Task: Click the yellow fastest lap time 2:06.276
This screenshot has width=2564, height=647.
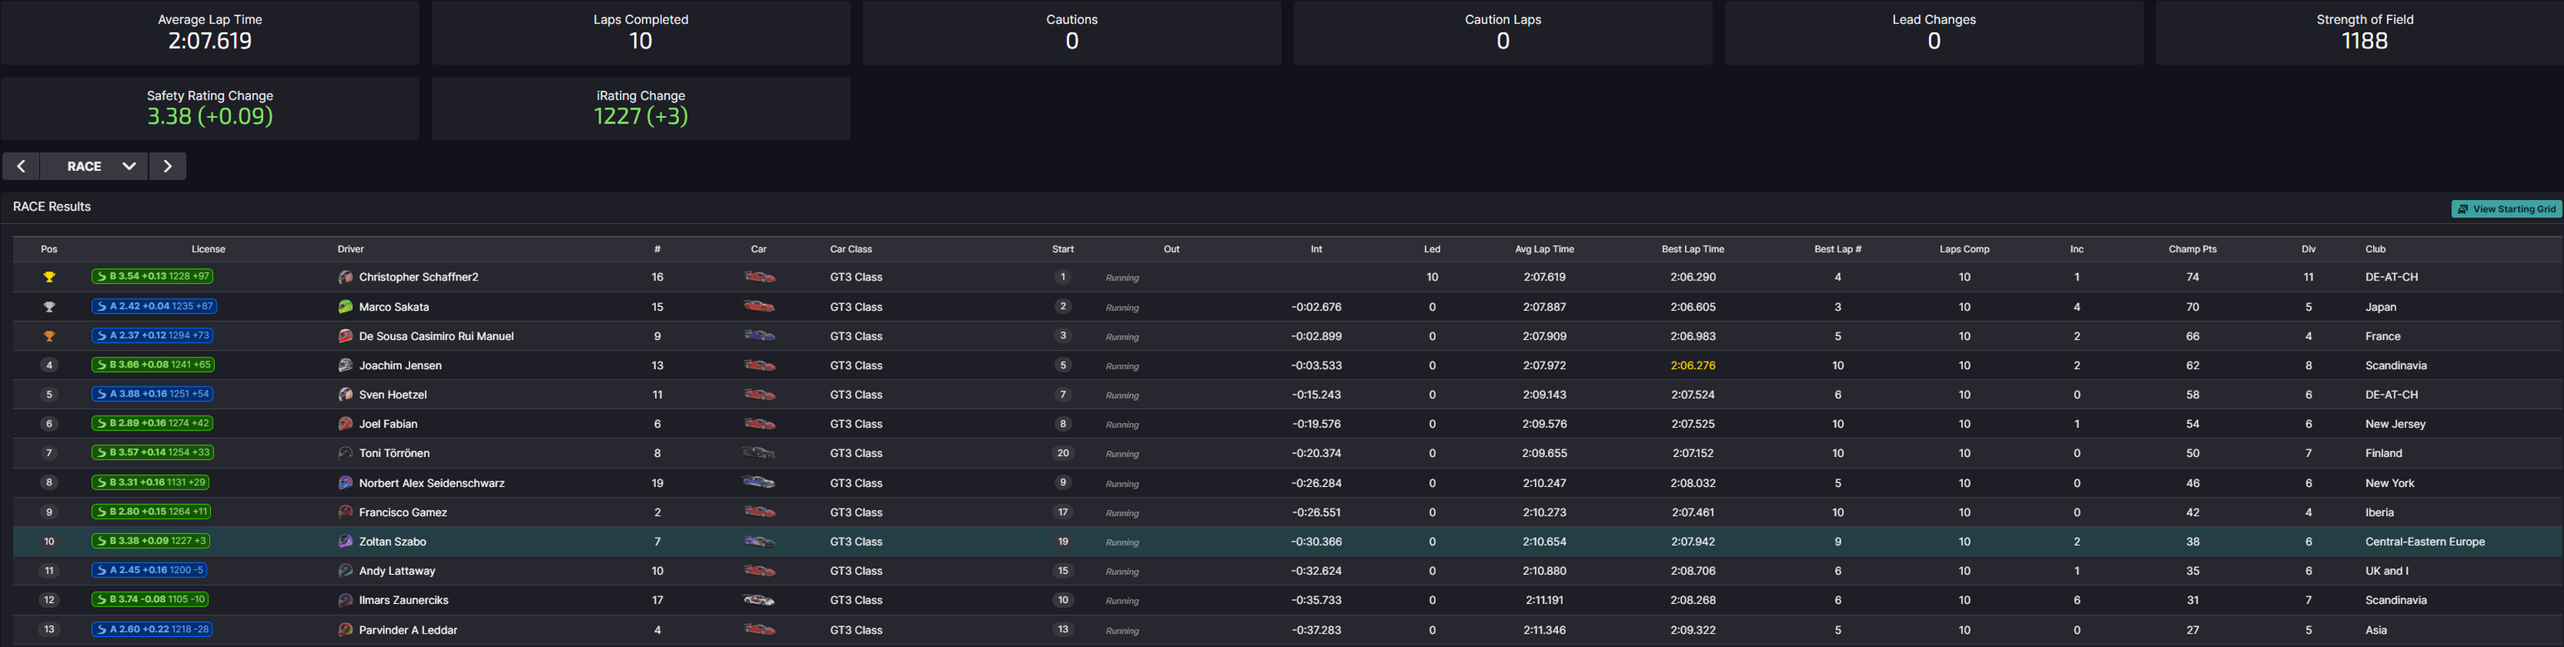Action: [1692, 365]
